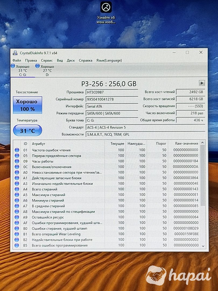Click the Атрибут column header
Image resolution: width=218 pixels, height=291 pixels.
click(x=67, y=144)
